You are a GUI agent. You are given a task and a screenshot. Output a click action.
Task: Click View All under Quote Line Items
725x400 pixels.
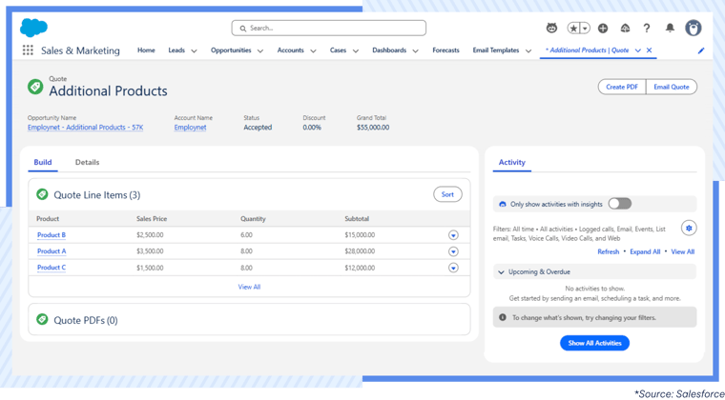249,287
